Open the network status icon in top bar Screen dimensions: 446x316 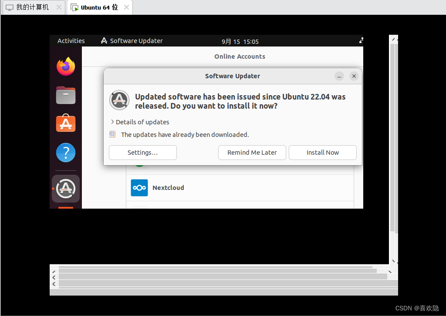[x=361, y=40]
